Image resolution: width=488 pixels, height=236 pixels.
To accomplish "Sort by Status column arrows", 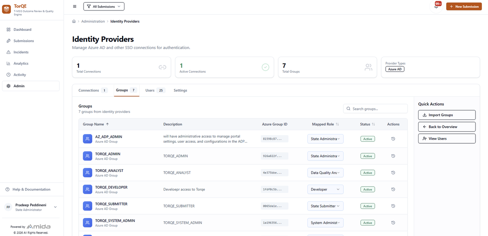I will pos(373,124).
